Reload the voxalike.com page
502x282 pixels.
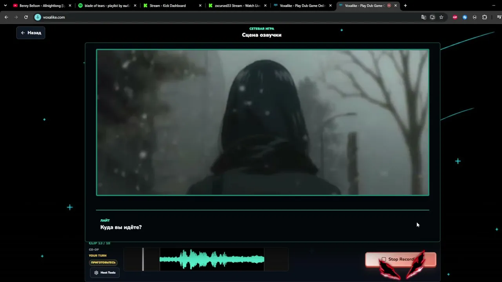(26, 17)
